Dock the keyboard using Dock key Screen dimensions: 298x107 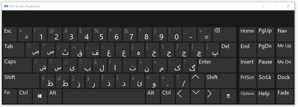pyautogui.click(x=285, y=81)
